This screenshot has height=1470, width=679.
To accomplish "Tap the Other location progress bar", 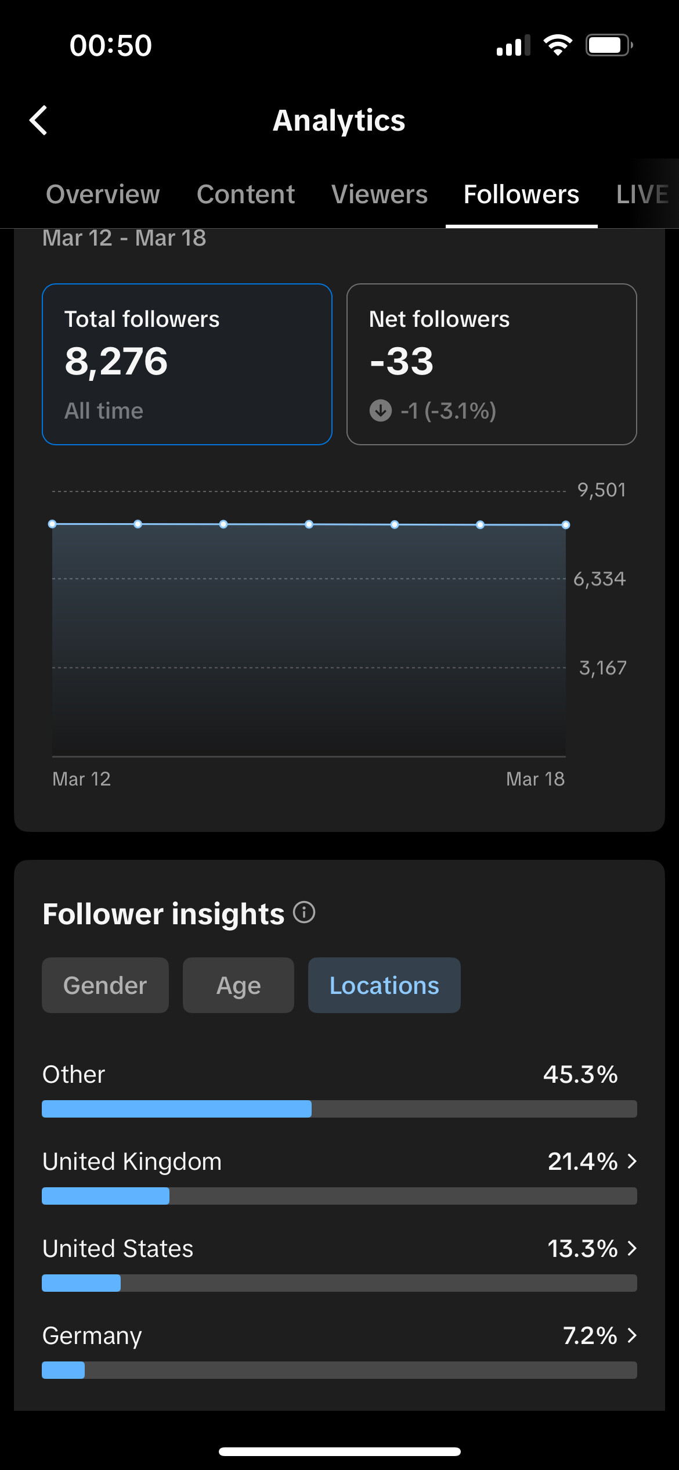I will point(339,1109).
